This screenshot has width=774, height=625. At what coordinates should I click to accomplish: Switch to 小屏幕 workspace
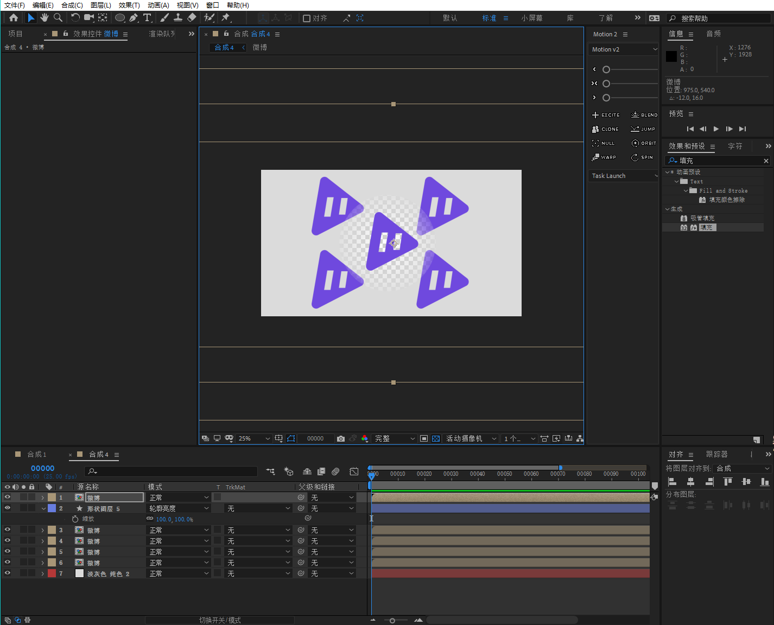coord(532,18)
